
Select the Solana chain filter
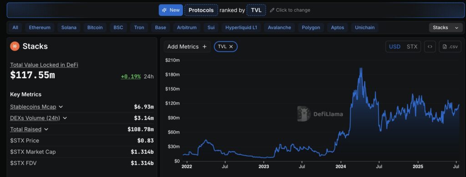pos(69,28)
